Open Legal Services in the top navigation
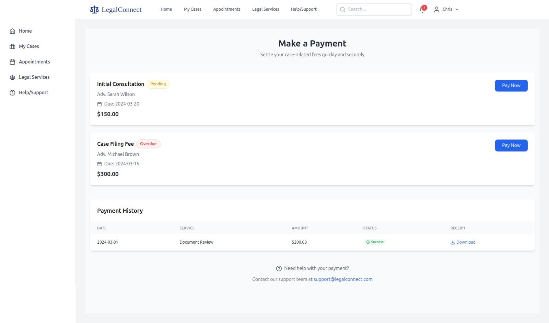This screenshot has height=323, width=549. pyautogui.click(x=266, y=9)
